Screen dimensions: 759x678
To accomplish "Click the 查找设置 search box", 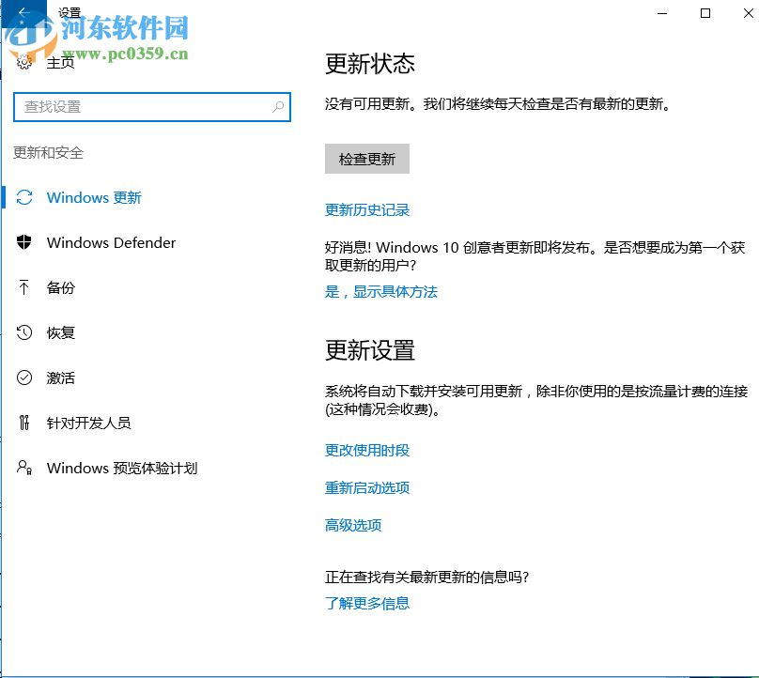I will [x=141, y=107].
